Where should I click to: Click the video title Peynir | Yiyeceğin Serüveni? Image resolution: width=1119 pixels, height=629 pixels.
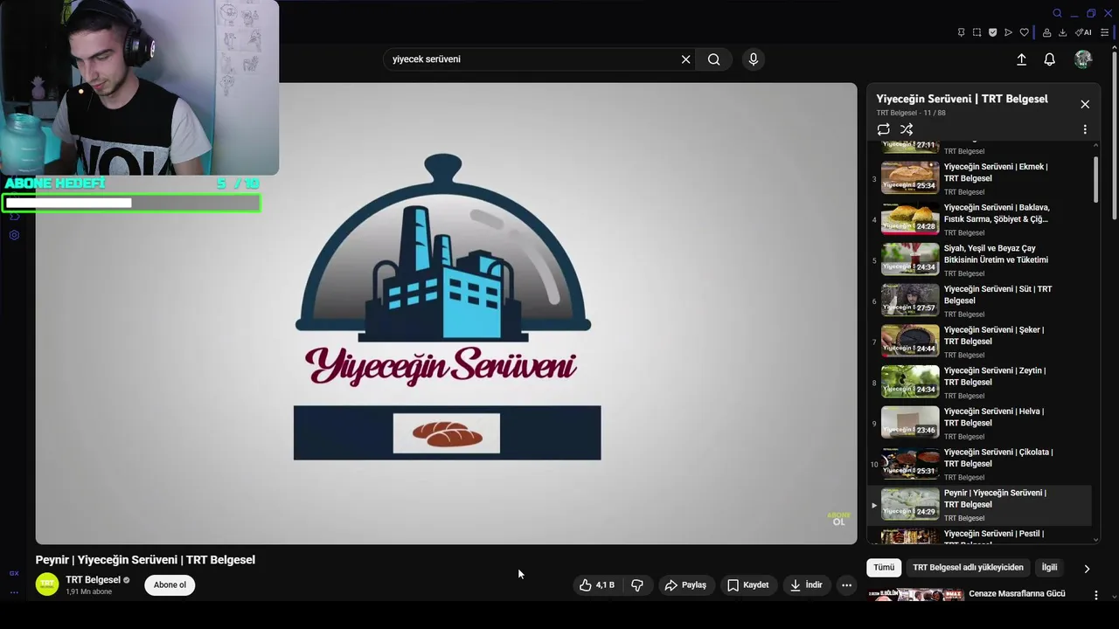point(145,560)
